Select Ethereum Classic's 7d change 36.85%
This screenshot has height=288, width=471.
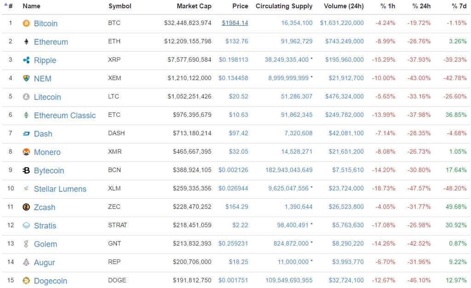[456, 115]
